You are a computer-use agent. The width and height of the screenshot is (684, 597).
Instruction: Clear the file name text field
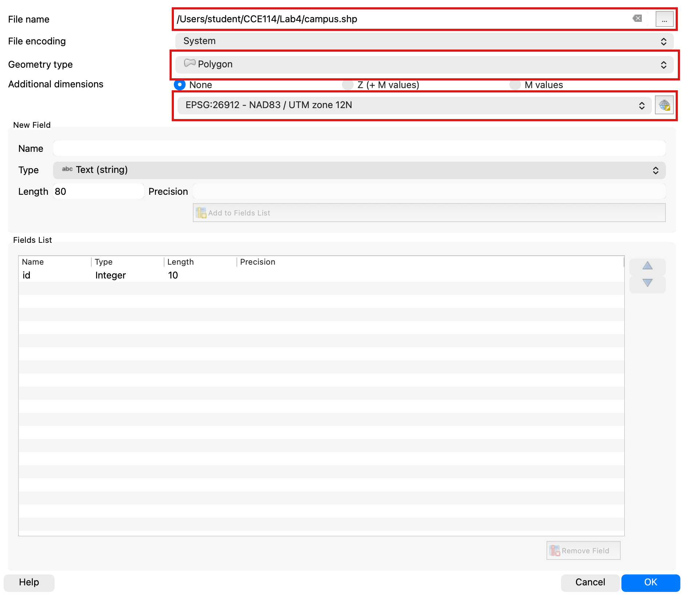point(637,19)
